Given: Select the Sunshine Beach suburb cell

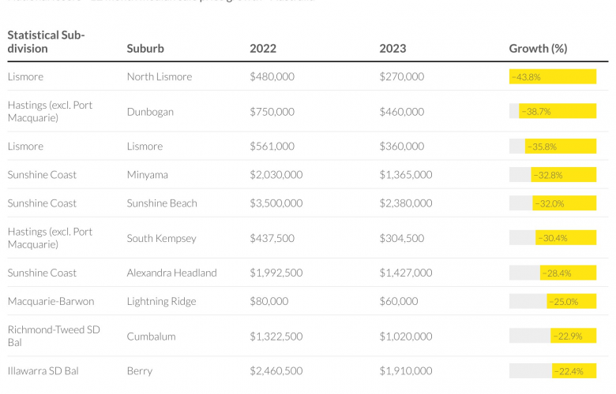Looking at the screenshot, I should 162,203.
